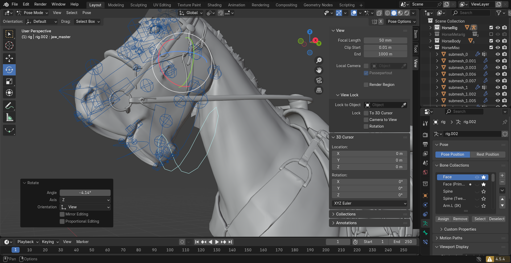The width and height of the screenshot is (511, 263).
Task: Open the Global orientation dropdown
Action: click(x=191, y=13)
